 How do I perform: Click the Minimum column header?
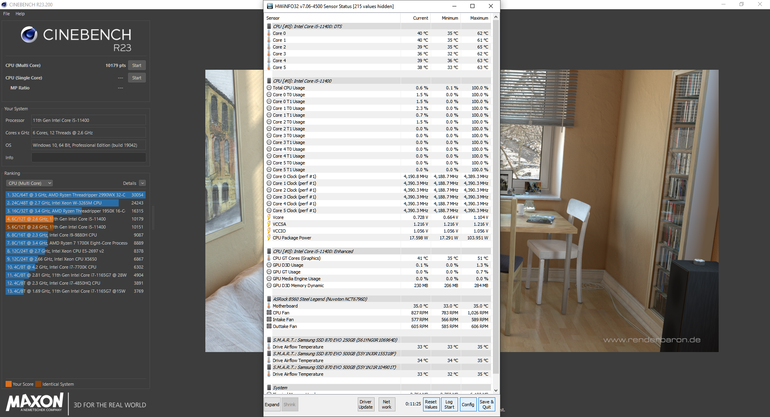point(446,18)
